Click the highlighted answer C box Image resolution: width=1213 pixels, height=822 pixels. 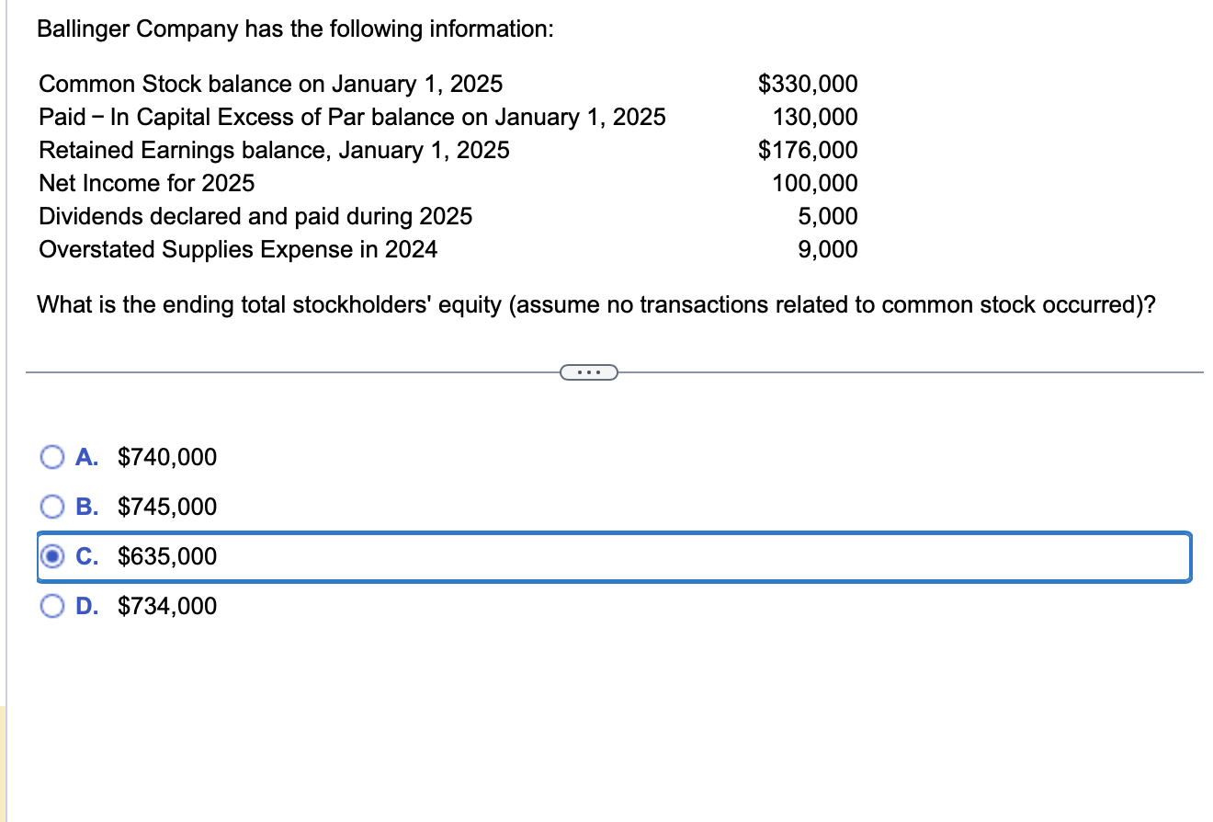606,556
